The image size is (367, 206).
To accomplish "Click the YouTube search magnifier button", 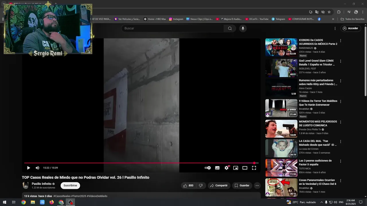I will pos(230,28).
